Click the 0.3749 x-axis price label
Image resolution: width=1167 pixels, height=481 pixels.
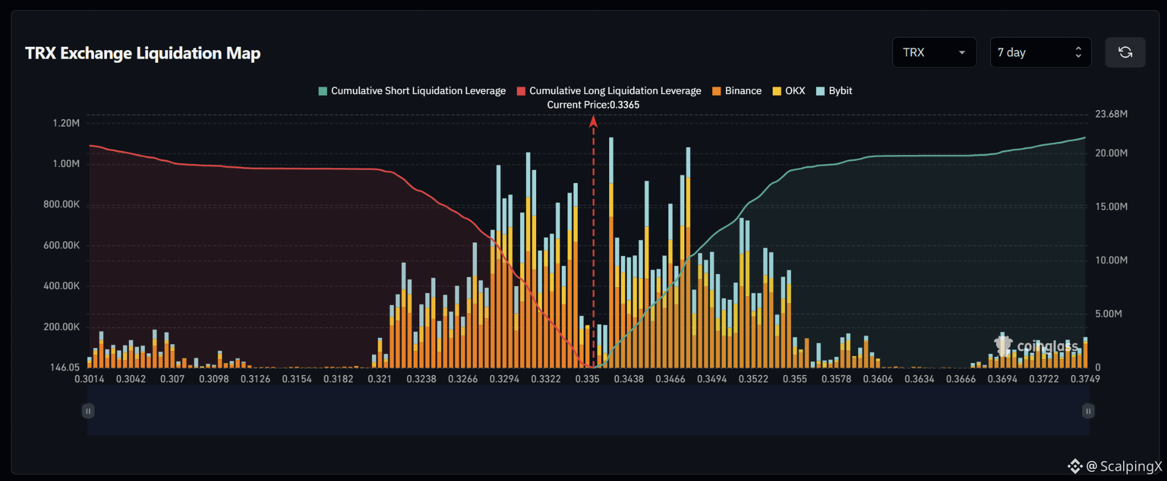pos(1085,379)
